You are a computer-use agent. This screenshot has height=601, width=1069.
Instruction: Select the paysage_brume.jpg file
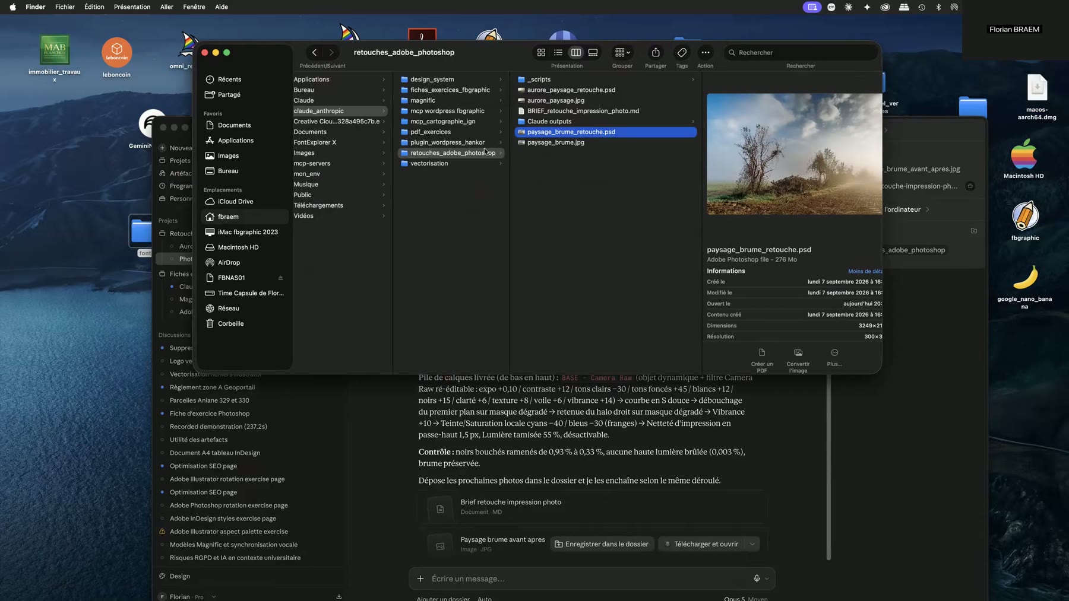point(605,142)
